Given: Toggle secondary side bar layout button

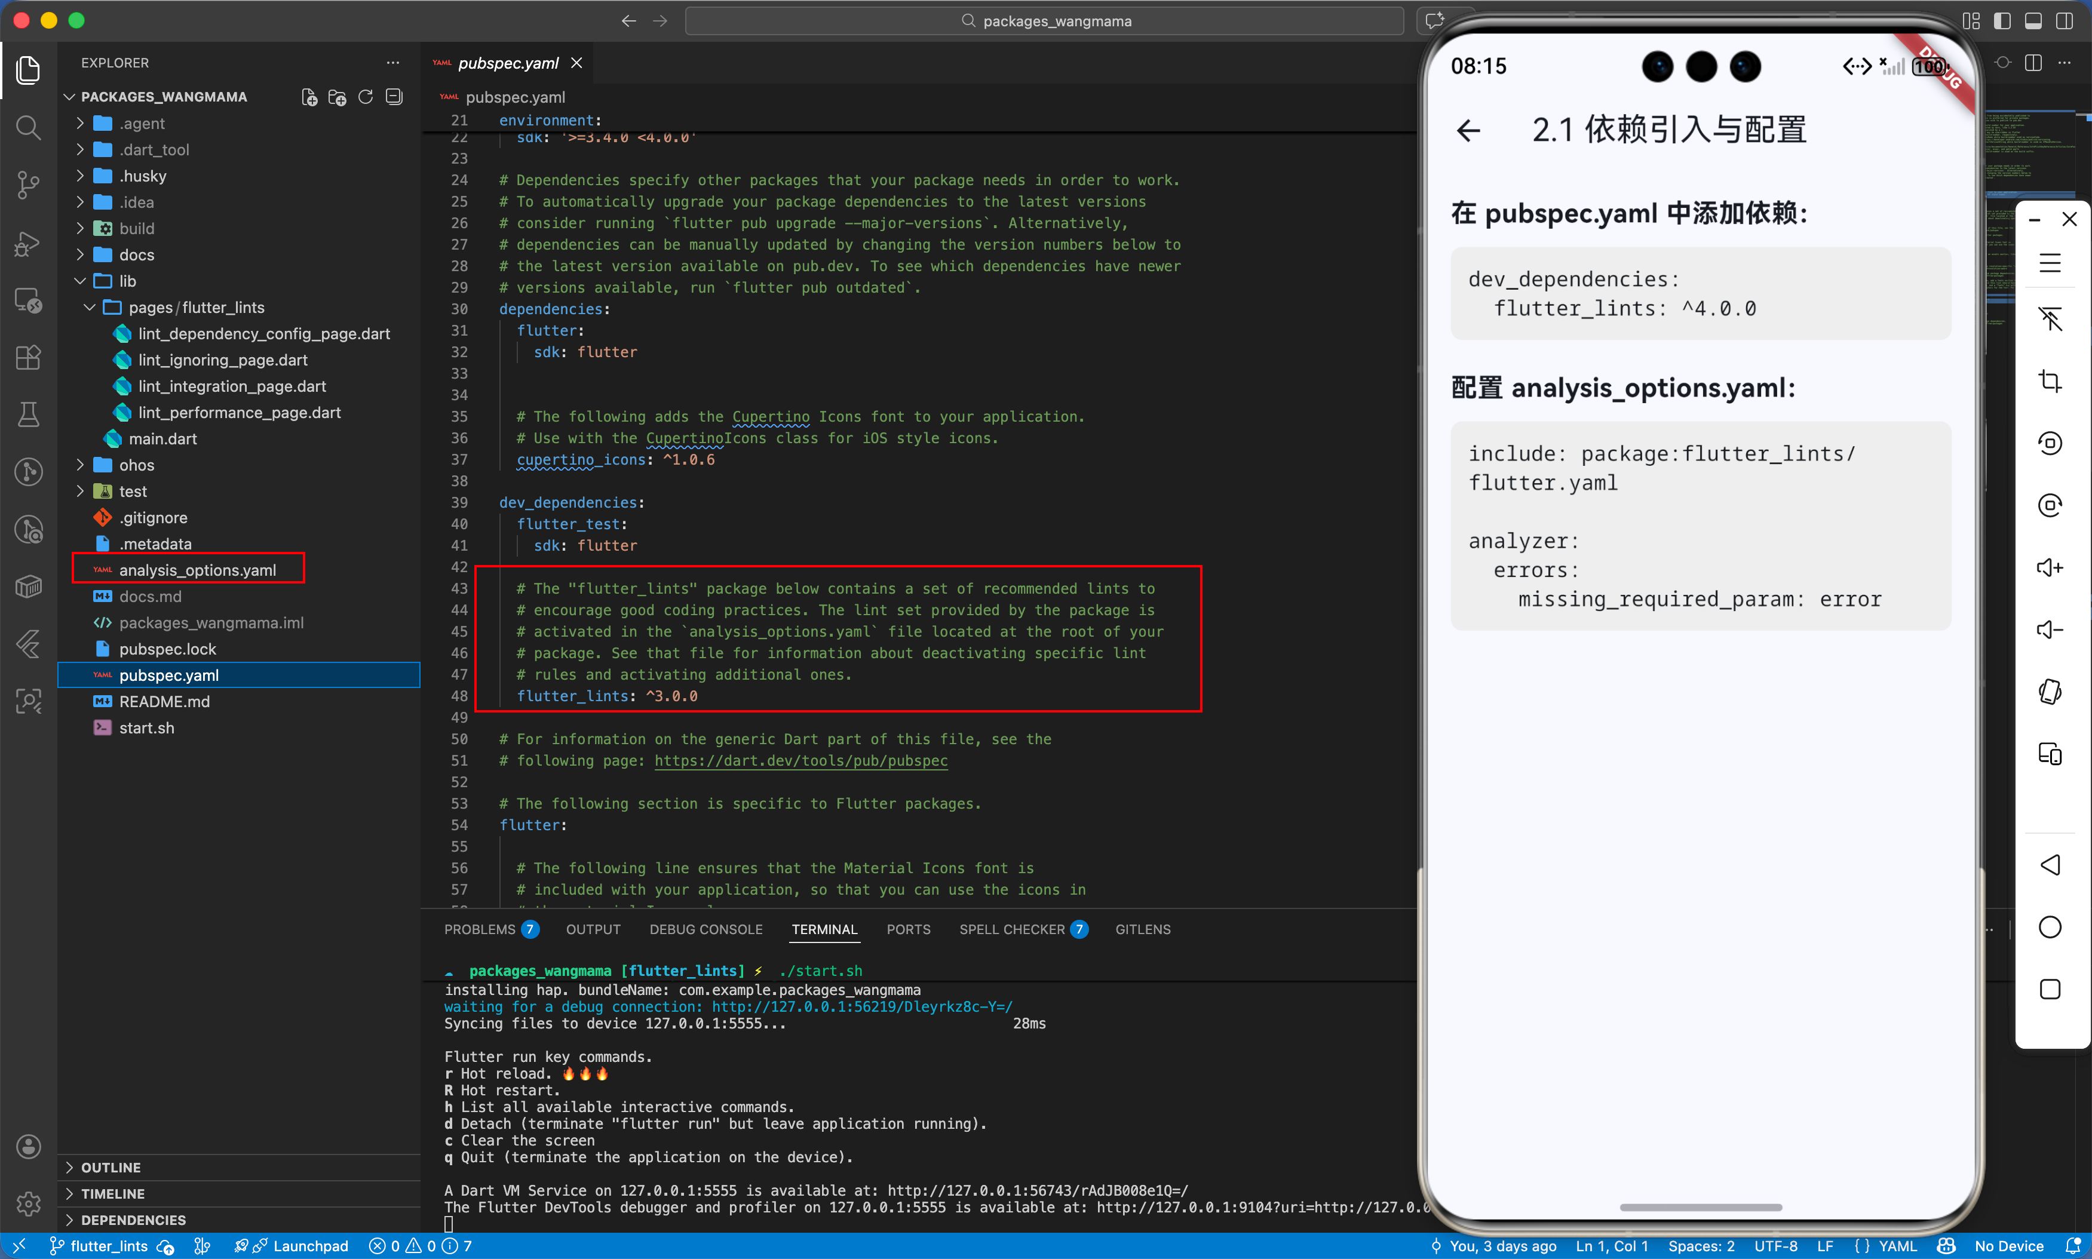Looking at the screenshot, I should pos(2064,22).
